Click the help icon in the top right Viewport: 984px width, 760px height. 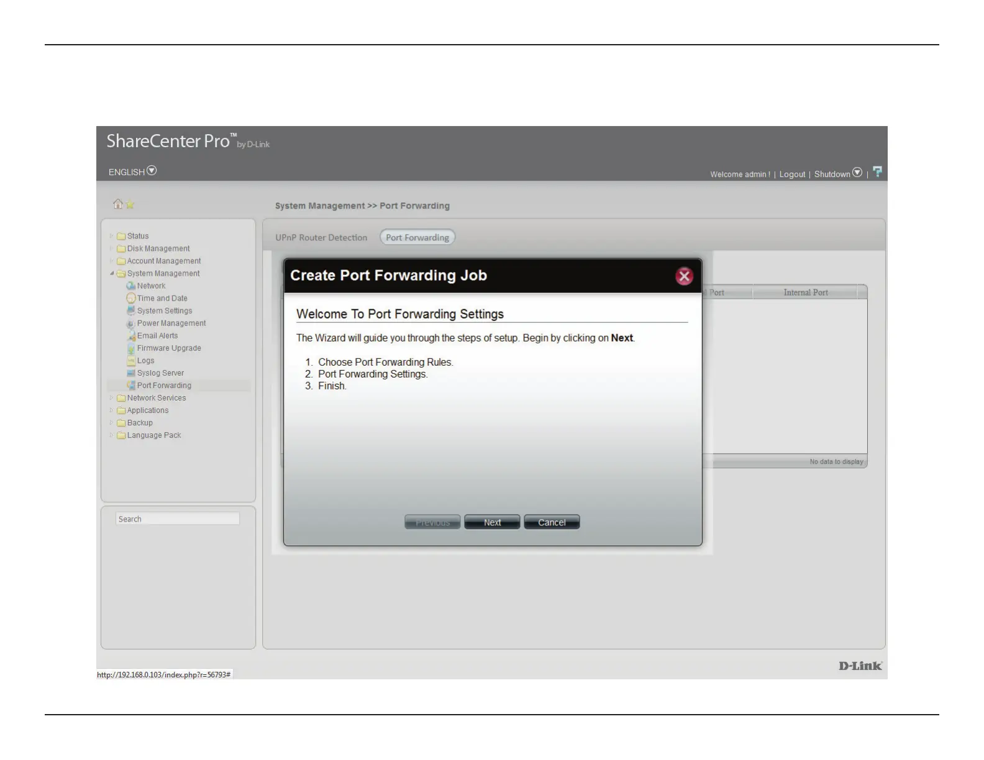pyautogui.click(x=877, y=172)
